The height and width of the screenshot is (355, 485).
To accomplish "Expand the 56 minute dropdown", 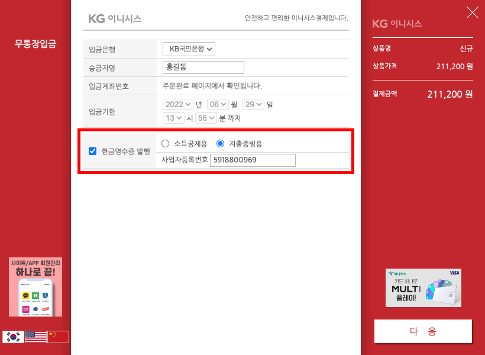I will tap(206, 118).
